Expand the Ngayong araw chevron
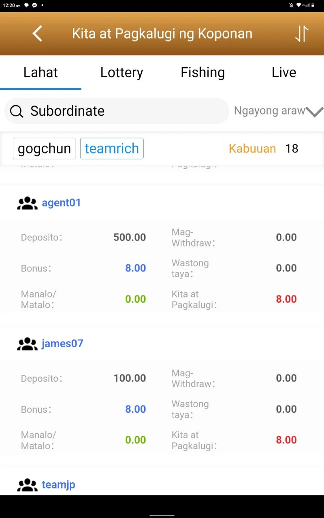The height and width of the screenshot is (518, 324). point(315,112)
